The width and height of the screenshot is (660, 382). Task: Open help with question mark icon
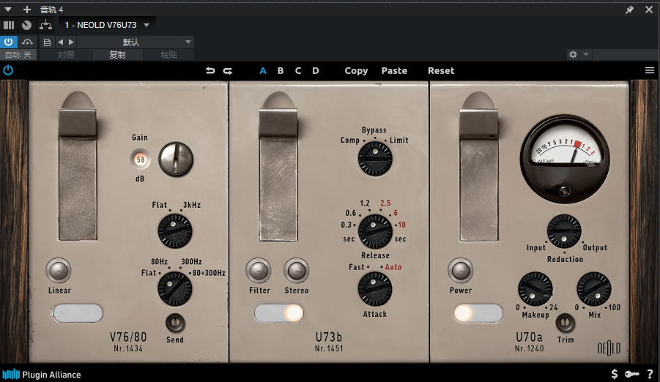[x=650, y=374]
